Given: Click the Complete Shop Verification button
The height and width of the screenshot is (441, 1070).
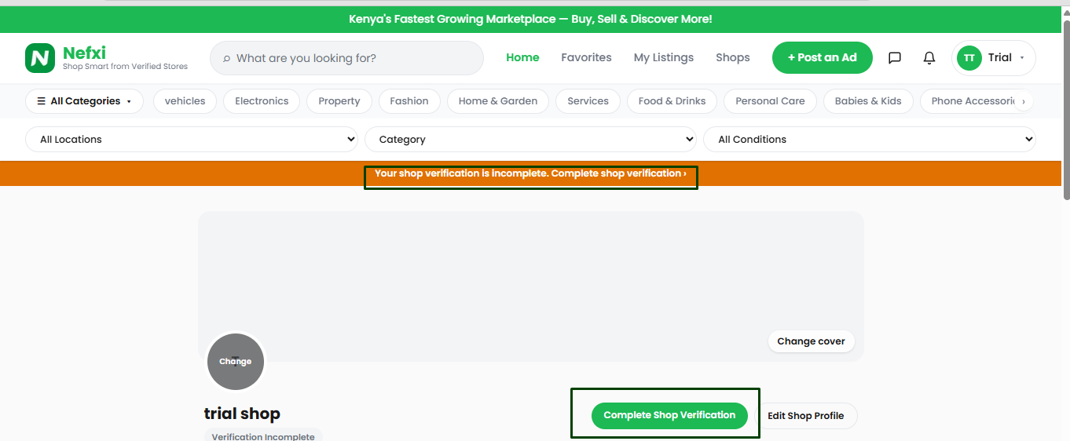Looking at the screenshot, I should click(669, 415).
